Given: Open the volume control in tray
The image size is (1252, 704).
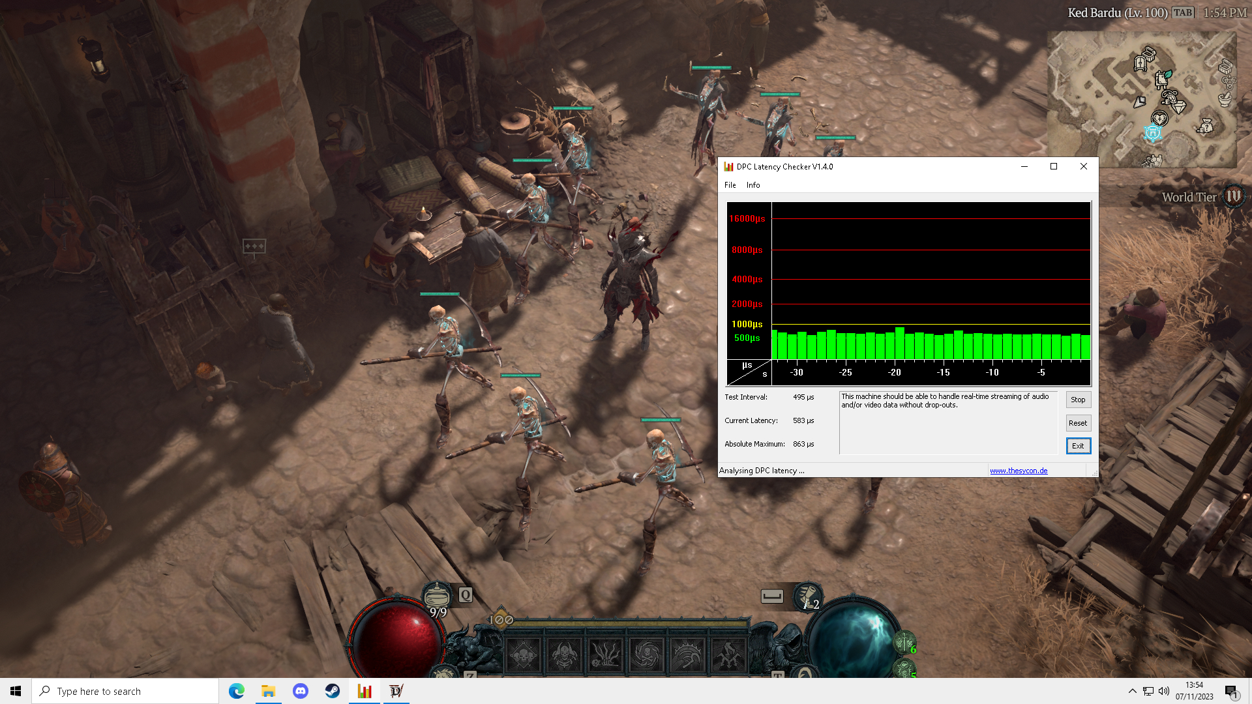Looking at the screenshot, I should coord(1164,691).
